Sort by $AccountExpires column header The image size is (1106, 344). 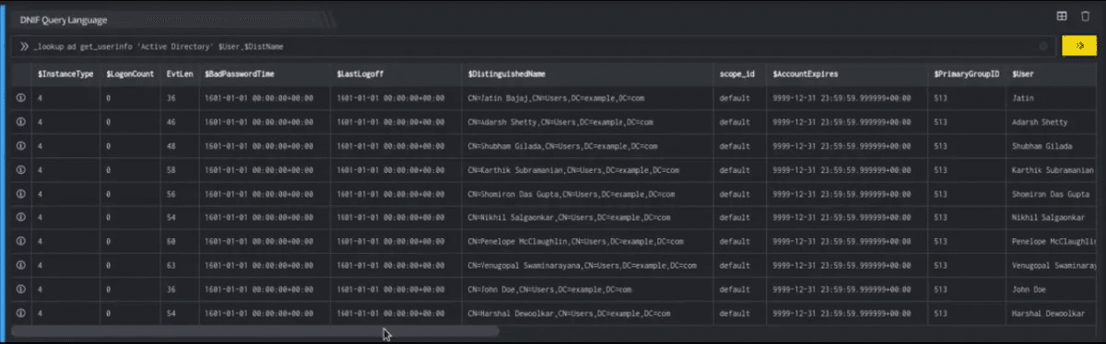click(x=806, y=74)
